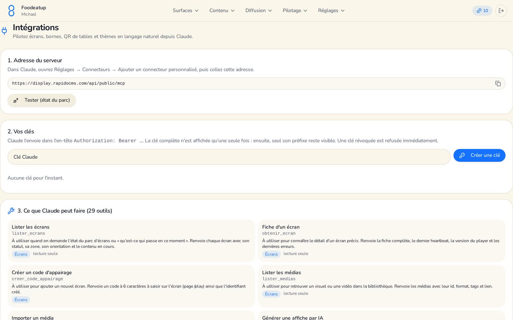Open the link counter badge showing 10
Screen dimensions: 513x320
click(482, 11)
